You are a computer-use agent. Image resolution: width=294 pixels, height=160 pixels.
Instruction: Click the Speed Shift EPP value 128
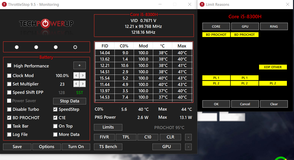(62, 93)
